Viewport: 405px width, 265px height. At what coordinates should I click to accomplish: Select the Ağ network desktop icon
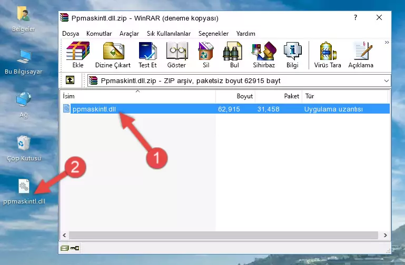pyautogui.click(x=24, y=105)
